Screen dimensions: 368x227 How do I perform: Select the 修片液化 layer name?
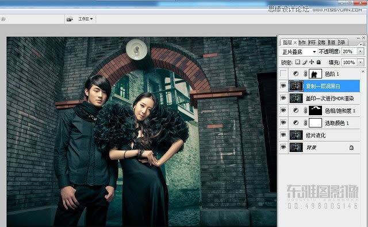[x=316, y=135]
